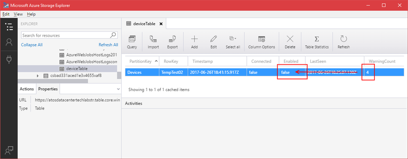Sort by Enabled column header
The height and width of the screenshot is (159, 408).
(x=292, y=61)
